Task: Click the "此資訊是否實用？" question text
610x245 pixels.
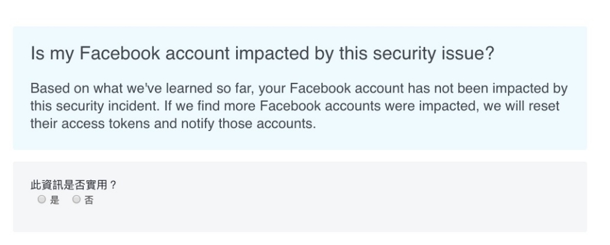Action: pyautogui.click(x=74, y=186)
